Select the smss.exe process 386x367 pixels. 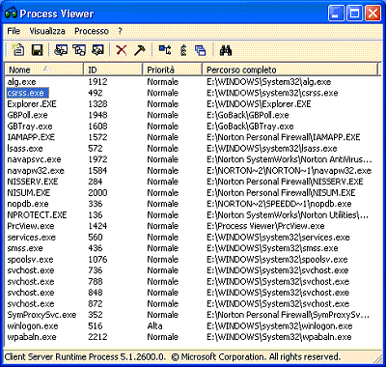(25, 248)
